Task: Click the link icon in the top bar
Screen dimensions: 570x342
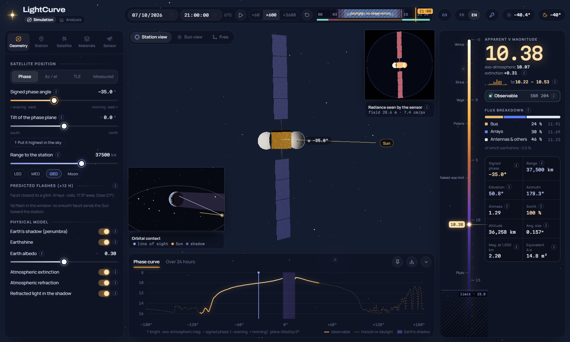Action: pos(445,15)
